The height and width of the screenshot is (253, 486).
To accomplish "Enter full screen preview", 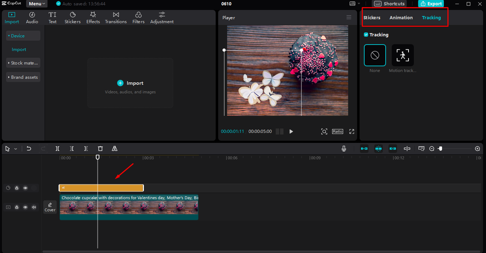I will coord(352,132).
